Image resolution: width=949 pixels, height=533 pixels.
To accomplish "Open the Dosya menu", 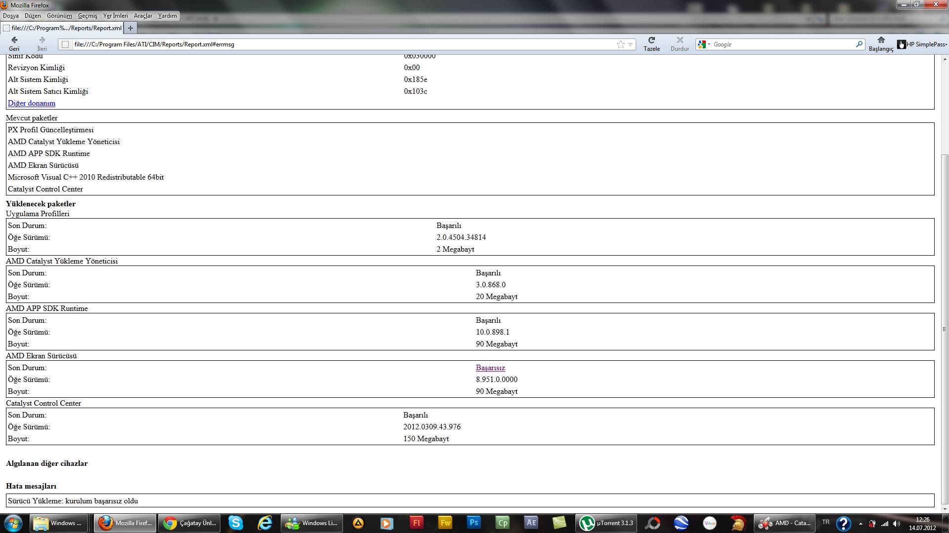I will 11,16.
